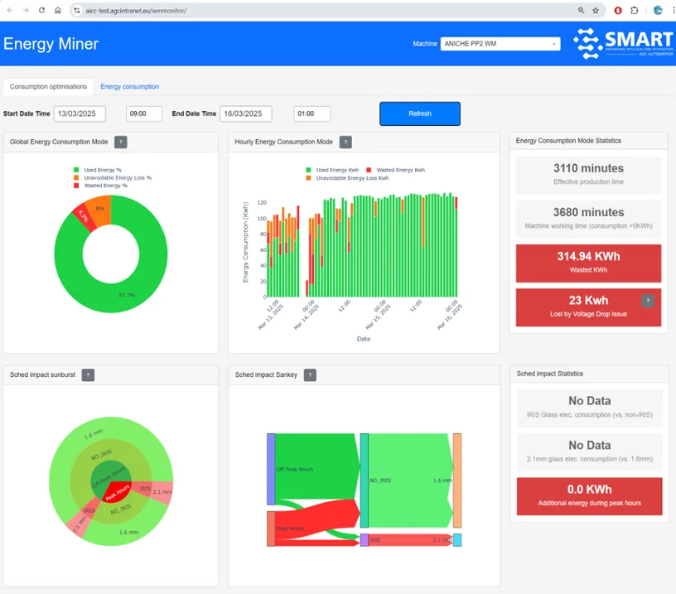Click the orange 8% donut segment
This screenshot has width=676, height=594.
(x=101, y=210)
